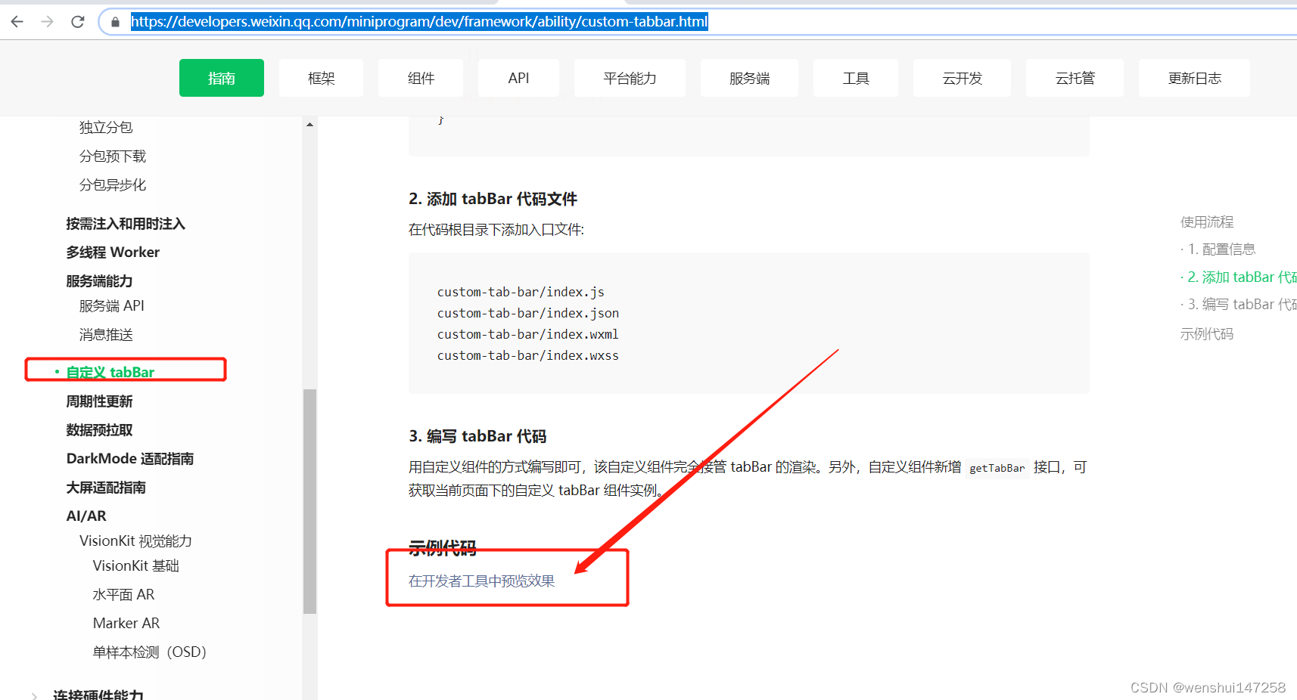Click the heading 3. 编写 tabBar 代码
The image size is (1297, 700).
(477, 436)
